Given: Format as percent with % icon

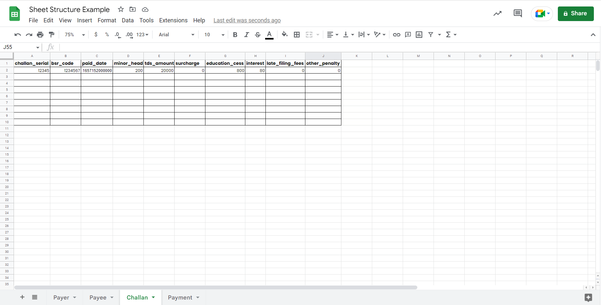Looking at the screenshot, I should click(107, 34).
